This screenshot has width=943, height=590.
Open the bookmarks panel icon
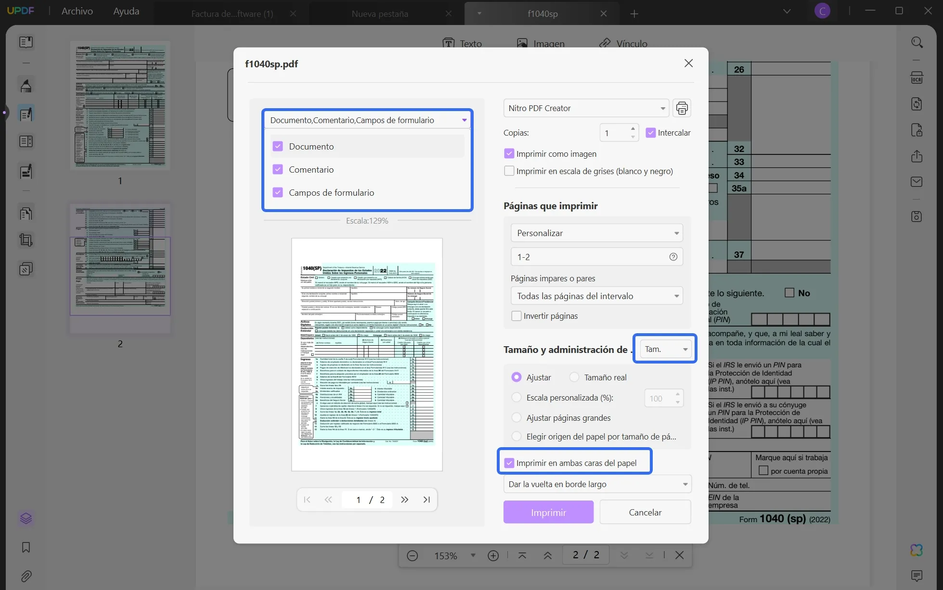point(26,547)
